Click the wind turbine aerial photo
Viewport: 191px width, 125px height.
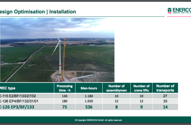point(57,50)
